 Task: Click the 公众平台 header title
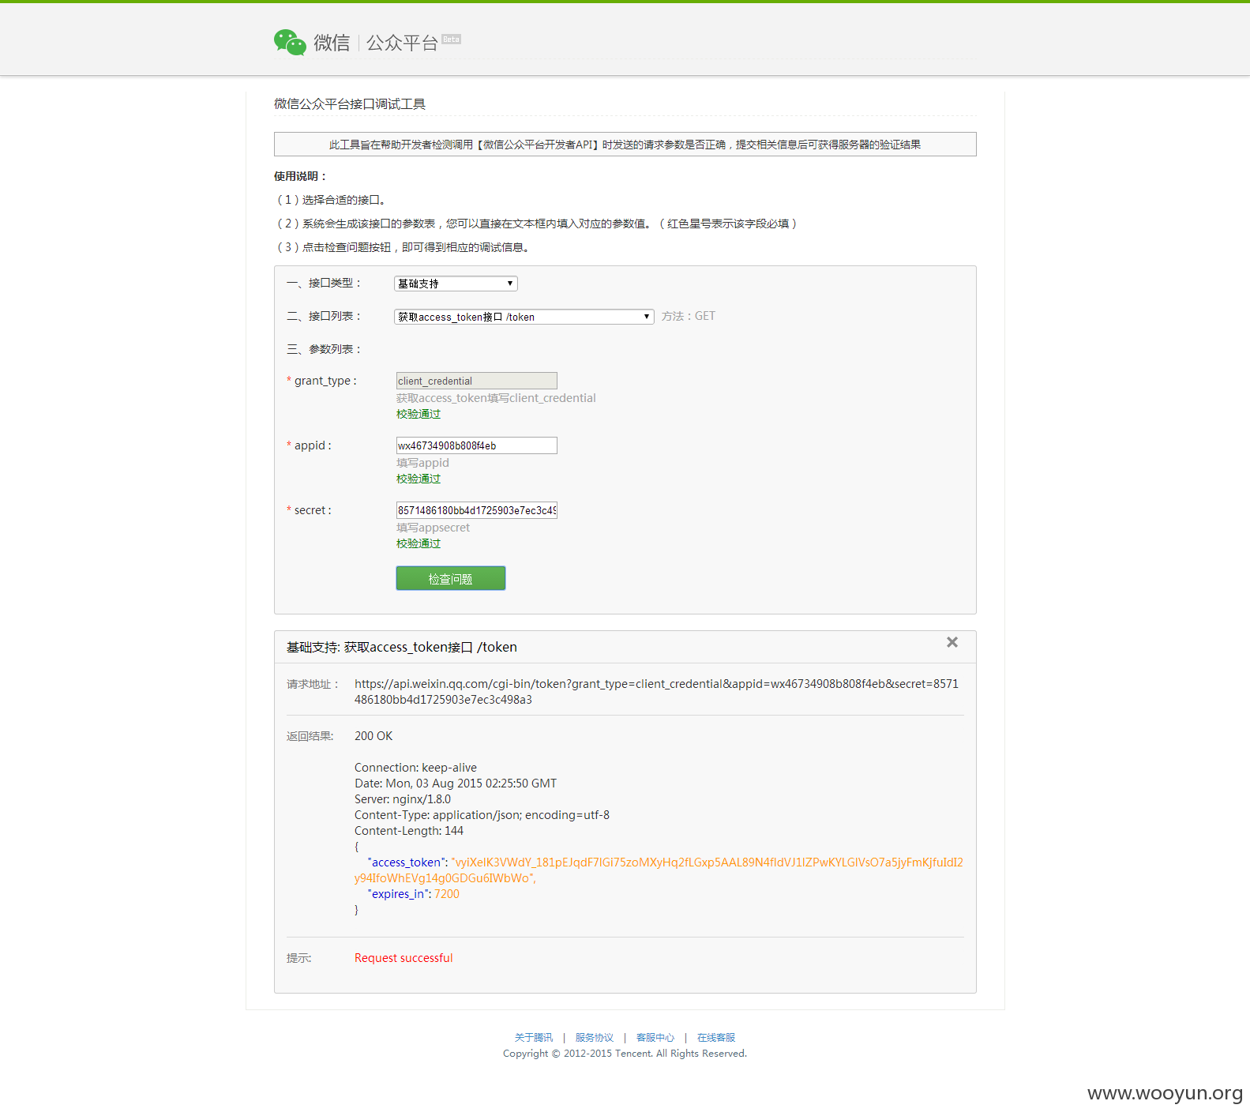[402, 43]
